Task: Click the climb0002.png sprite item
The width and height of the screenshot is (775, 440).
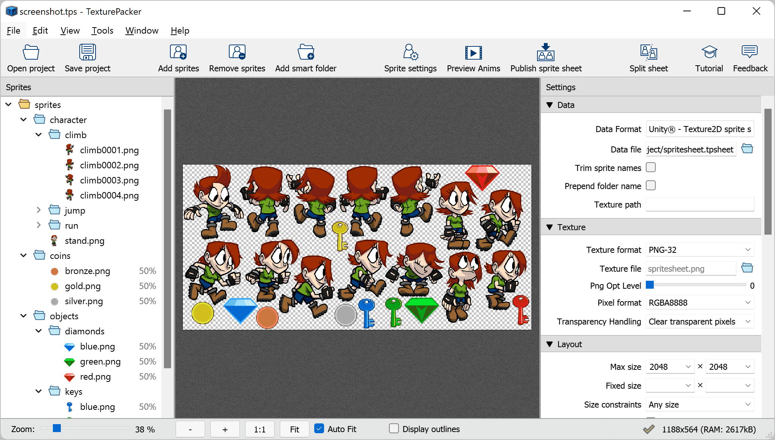Action: pyautogui.click(x=110, y=165)
